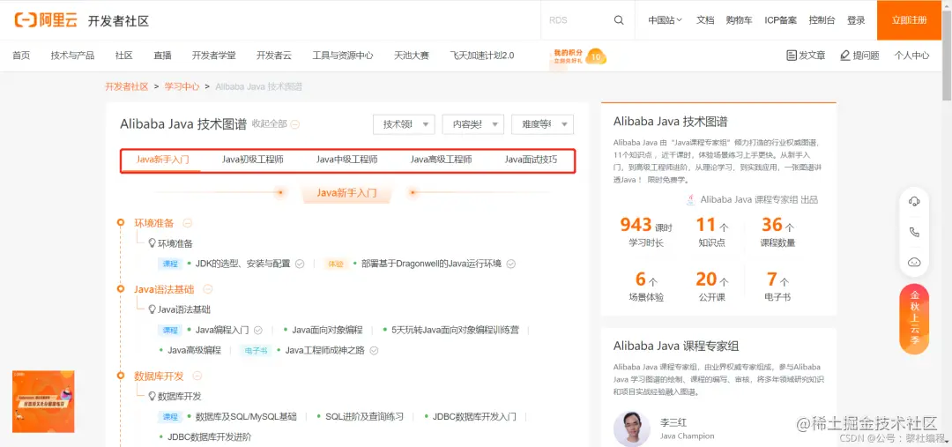Click the RDS search input field
The width and height of the screenshot is (952, 447).
pyautogui.click(x=576, y=20)
